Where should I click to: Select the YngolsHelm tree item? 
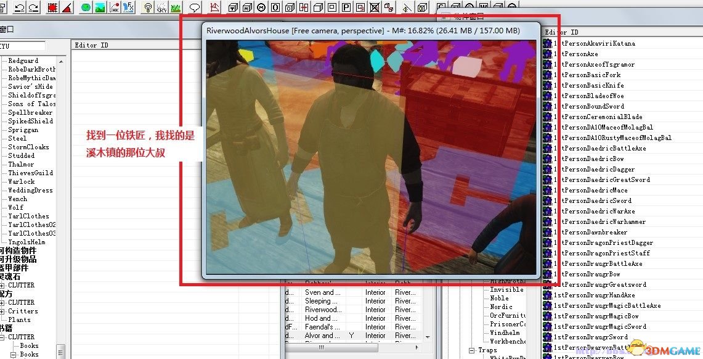[26, 242]
